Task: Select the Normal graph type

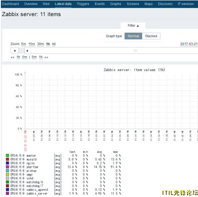Action: click(133, 36)
